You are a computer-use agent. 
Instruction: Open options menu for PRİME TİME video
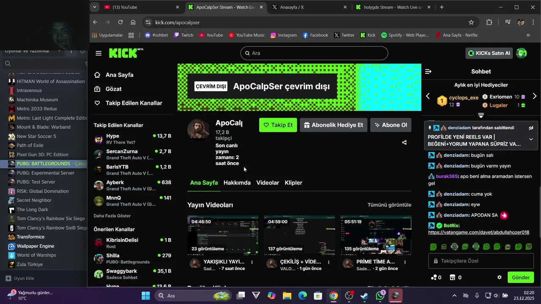[x=405, y=262]
